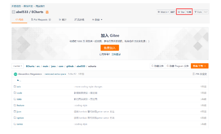
Task: Open the code folder
Action: click(19, 93)
